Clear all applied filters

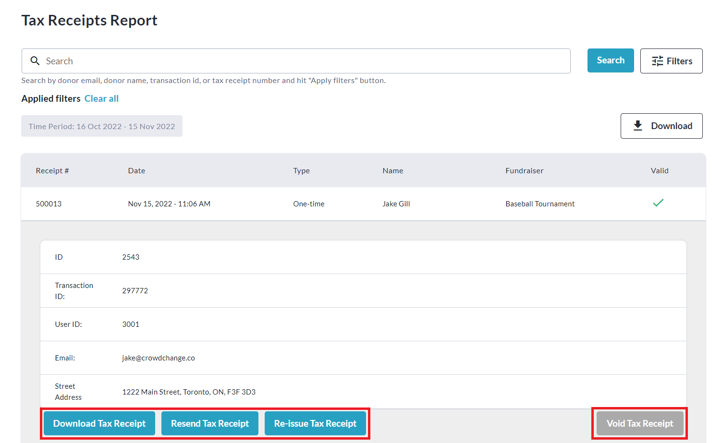101,98
